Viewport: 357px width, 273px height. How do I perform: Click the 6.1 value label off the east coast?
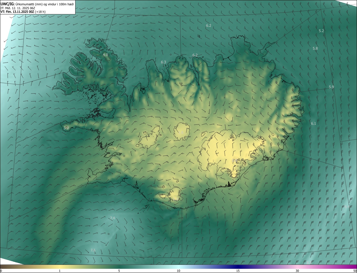coord(313,123)
